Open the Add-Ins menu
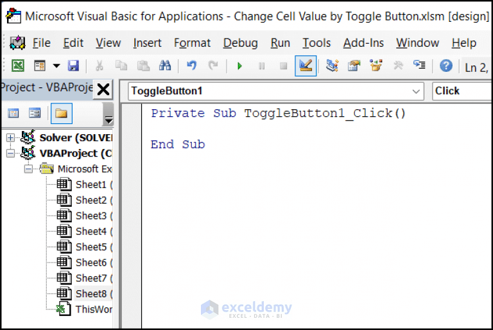The width and height of the screenshot is (493, 330). pyautogui.click(x=363, y=43)
